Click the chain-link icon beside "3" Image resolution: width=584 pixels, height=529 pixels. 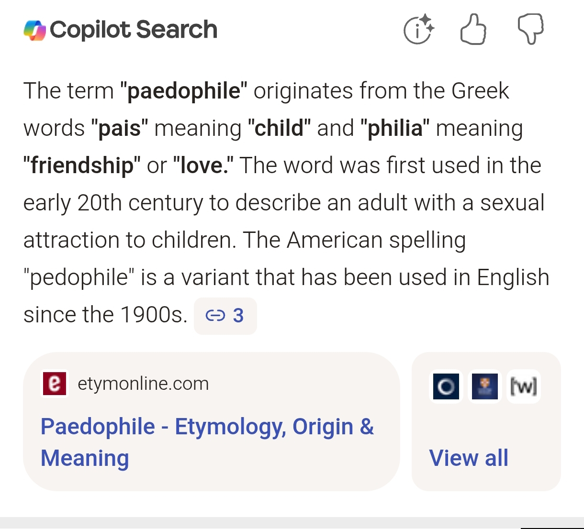click(x=215, y=316)
